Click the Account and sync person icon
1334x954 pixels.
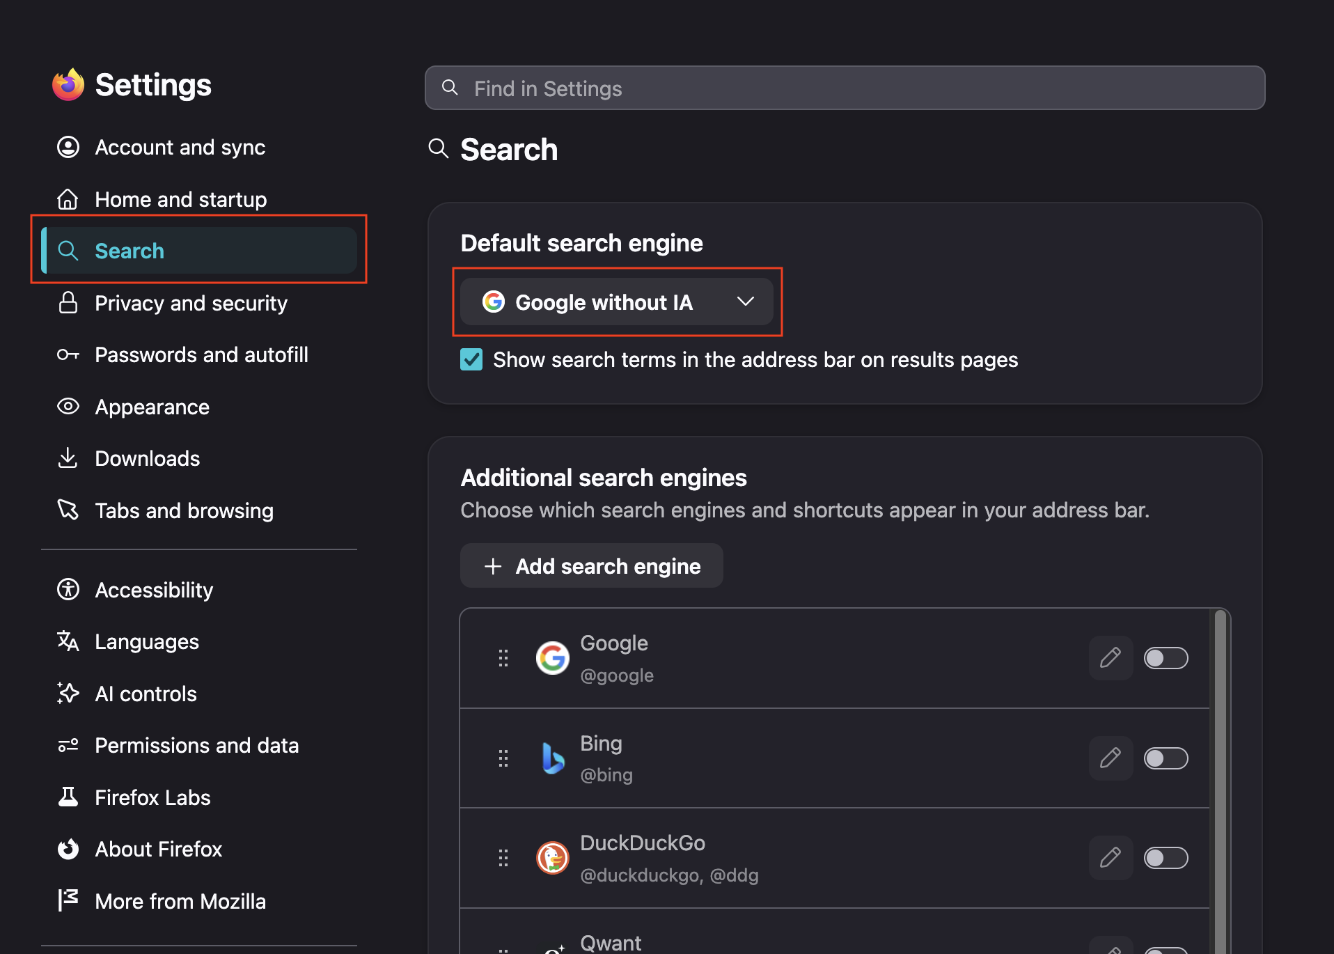[x=68, y=147]
